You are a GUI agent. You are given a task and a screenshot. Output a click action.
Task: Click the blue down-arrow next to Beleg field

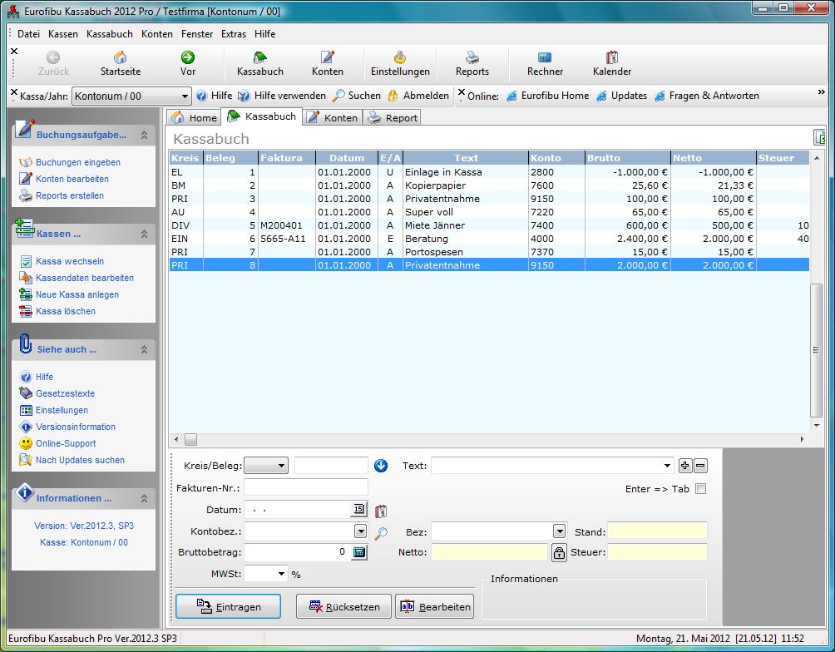(381, 466)
